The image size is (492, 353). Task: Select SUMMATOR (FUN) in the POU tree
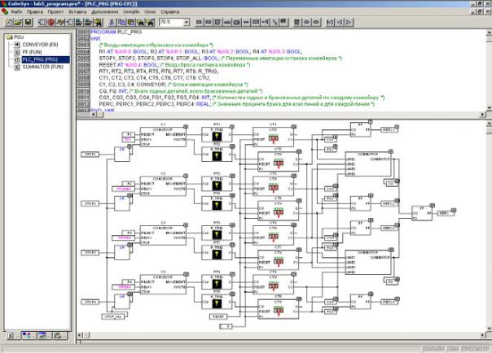point(39,67)
